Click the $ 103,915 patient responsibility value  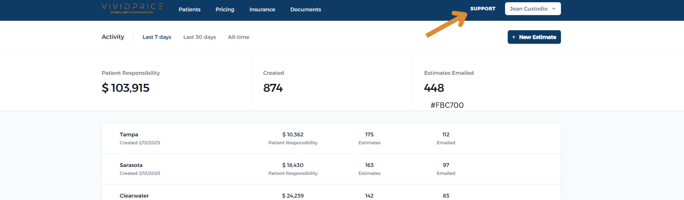[x=126, y=88]
